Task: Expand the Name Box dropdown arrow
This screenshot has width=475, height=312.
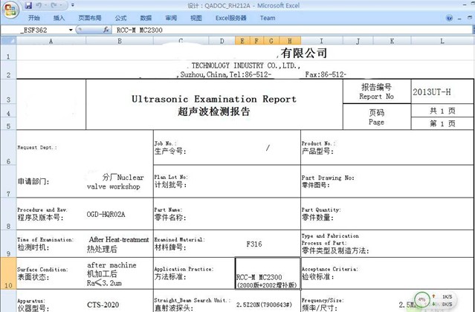Action: (x=70, y=30)
